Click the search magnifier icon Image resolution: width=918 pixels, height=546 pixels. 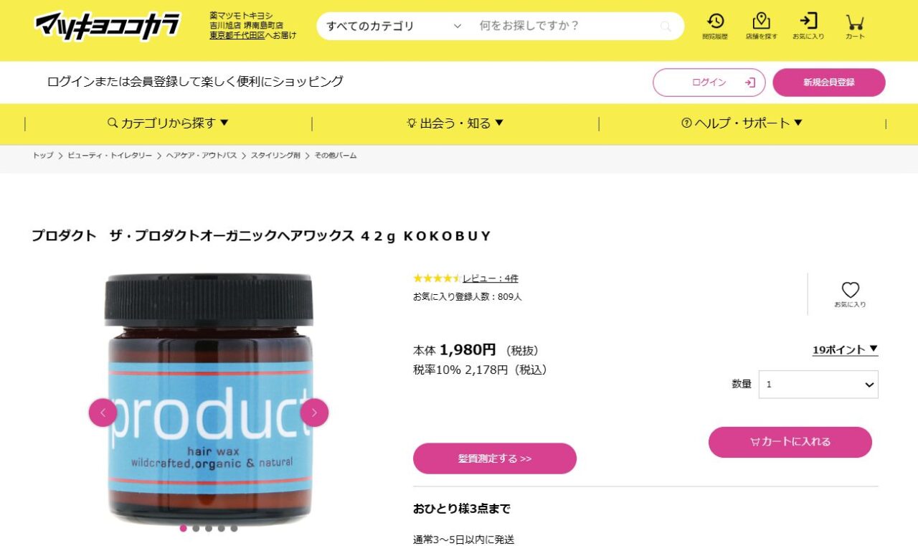[x=666, y=27]
